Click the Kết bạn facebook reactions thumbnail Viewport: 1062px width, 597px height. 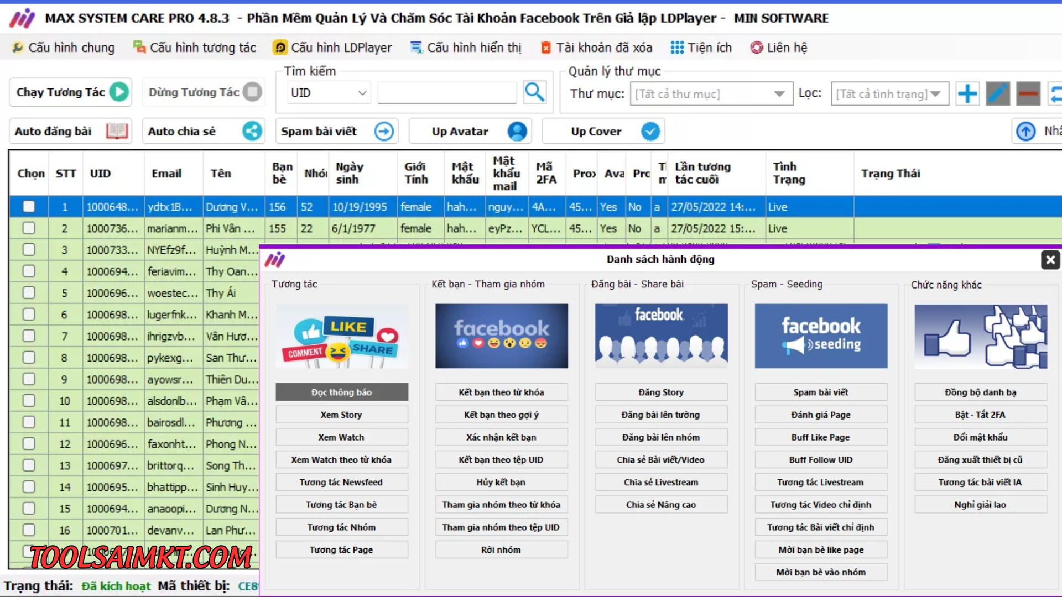[502, 336]
